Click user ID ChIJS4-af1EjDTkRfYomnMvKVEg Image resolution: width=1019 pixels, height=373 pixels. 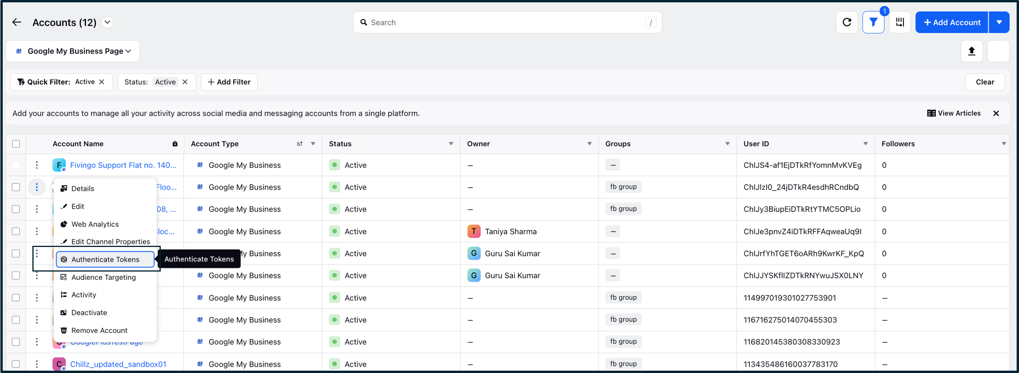[x=802, y=165]
